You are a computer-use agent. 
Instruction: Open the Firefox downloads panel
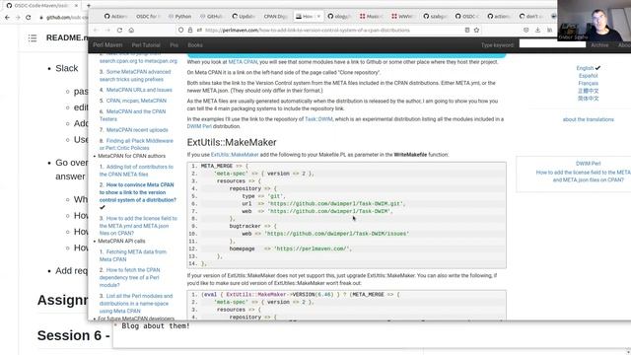(537, 31)
